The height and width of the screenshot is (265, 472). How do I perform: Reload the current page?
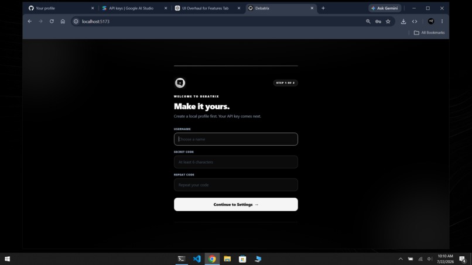point(52,22)
